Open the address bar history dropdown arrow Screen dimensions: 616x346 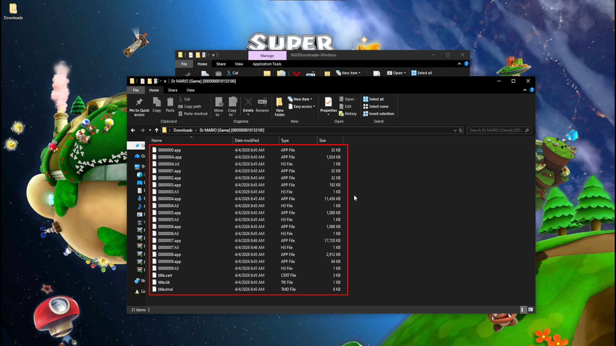pos(455,130)
